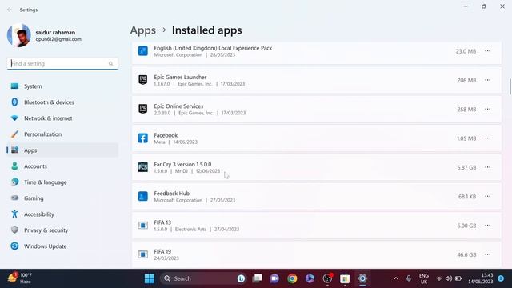Open the saidur rahaman profile picture
The height and width of the screenshot is (288, 512).
[19, 35]
